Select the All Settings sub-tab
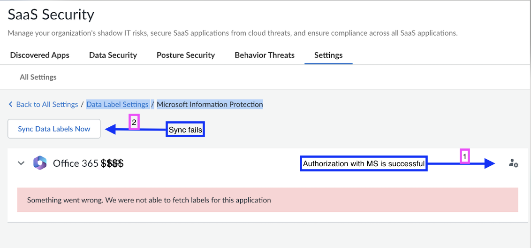Image resolution: width=531 pixels, height=248 pixels. pyautogui.click(x=38, y=77)
